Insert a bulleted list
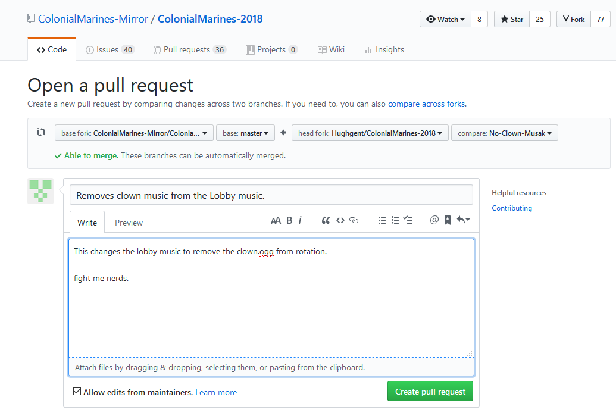 (x=382, y=220)
